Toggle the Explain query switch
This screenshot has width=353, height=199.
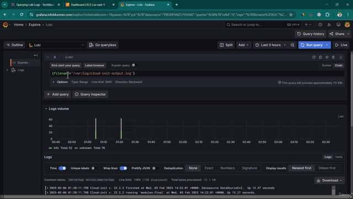[x=135, y=65]
